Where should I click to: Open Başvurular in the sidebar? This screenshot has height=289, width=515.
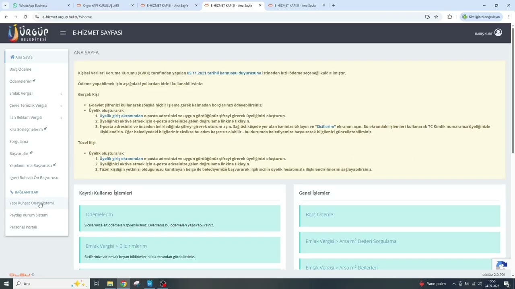tap(37, 153)
